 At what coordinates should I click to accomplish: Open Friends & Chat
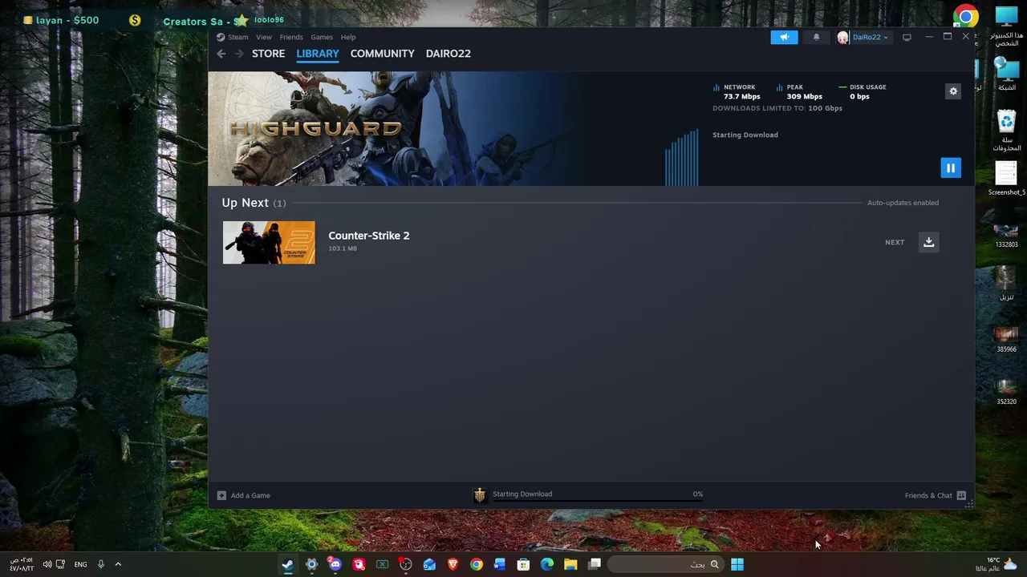935,495
